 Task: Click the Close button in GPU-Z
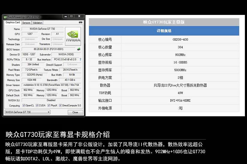click(75, 112)
